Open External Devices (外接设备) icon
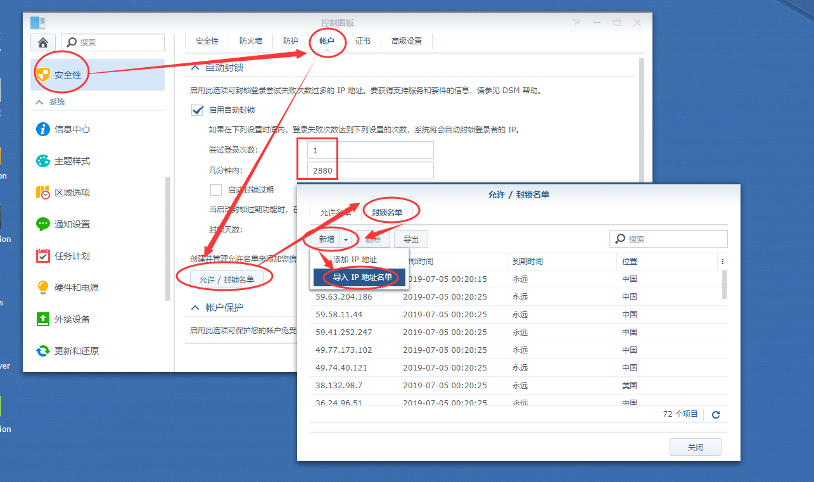Screen dimensions: 814x482 pyautogui.click(x=43, y=319)
